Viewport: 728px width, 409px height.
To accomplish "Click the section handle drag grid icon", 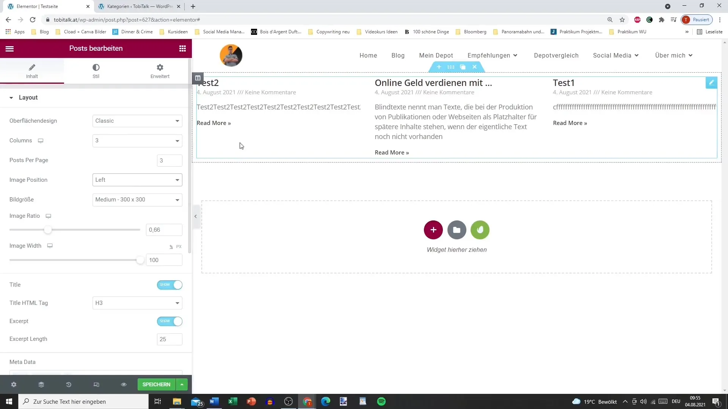I will point(451,67).
